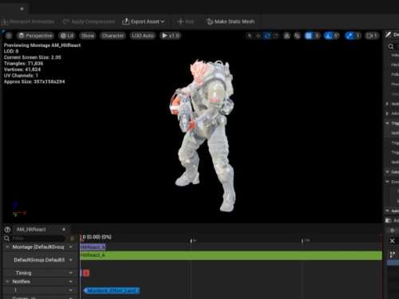Collapse the Montage track group arrow
399x299 pixels.
click(7, 247)
